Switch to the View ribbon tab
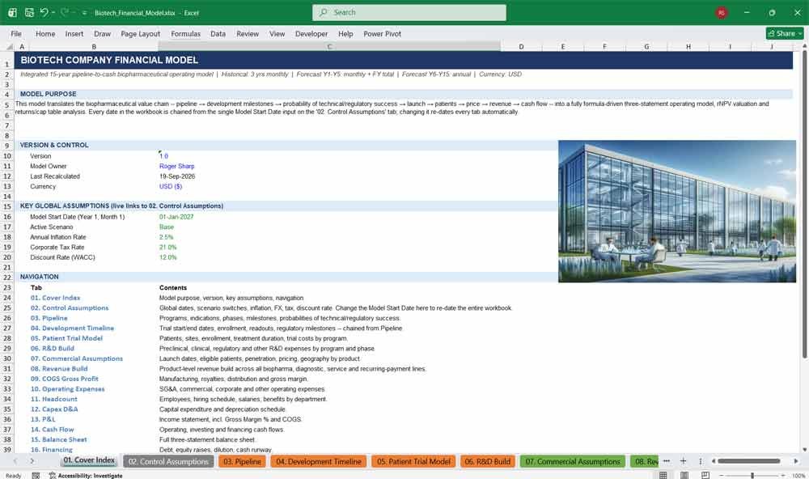 pyautogui.click(x=277, y=33)
